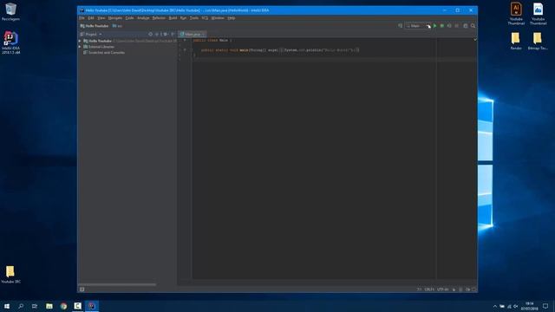Open the Tools menu
The image size is (555, 312).
pyautogui.click(x=194, y=18)
